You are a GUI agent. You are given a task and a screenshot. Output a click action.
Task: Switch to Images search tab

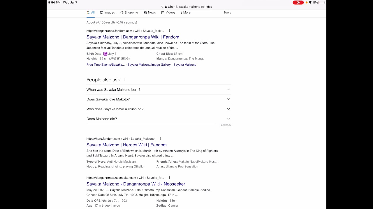coord(107,13)
